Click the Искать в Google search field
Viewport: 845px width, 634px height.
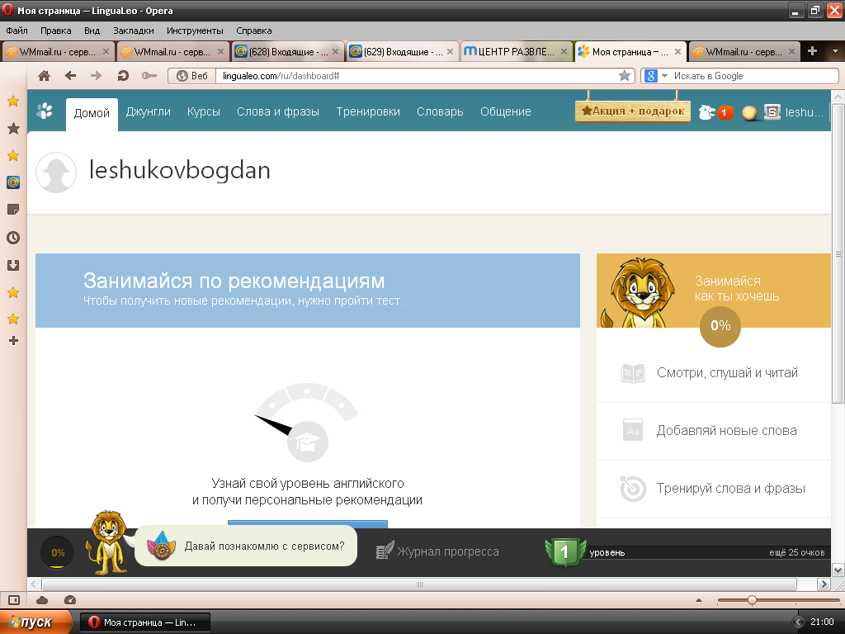(x=754, y=76)
